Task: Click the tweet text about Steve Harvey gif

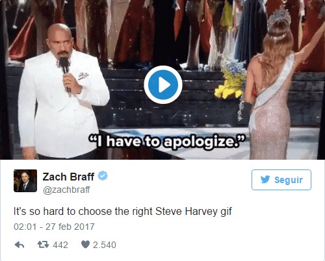Action: (x=123, y=212)
